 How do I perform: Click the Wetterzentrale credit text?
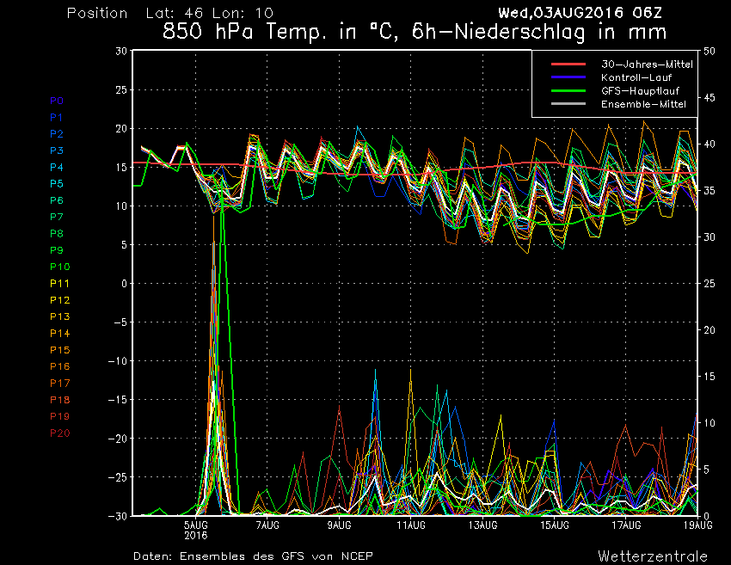pyautogui.click(x=653, y=556)
